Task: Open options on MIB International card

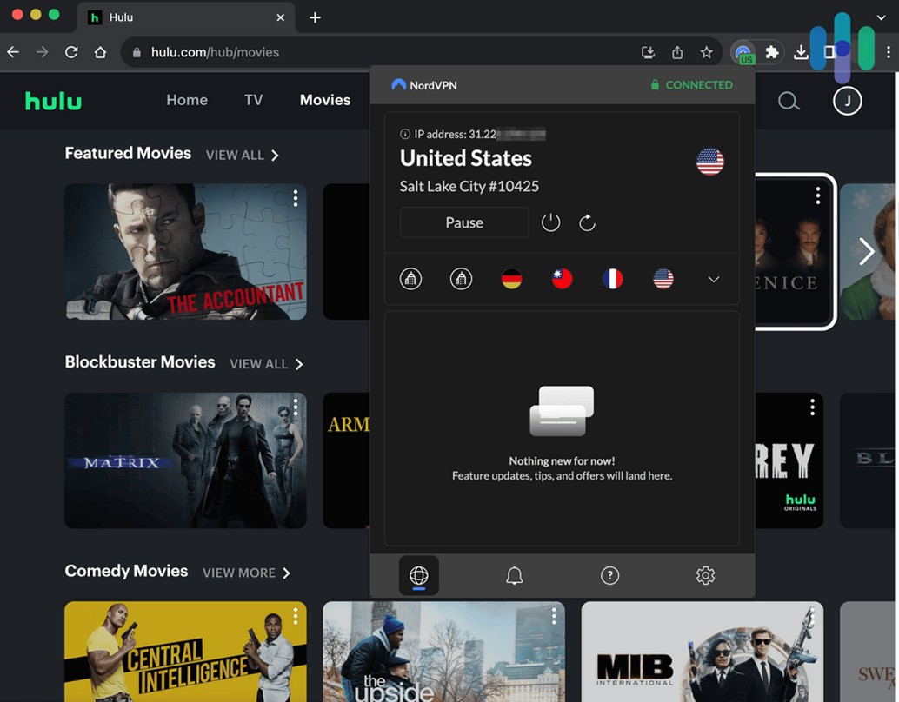Action: (812, 616)
